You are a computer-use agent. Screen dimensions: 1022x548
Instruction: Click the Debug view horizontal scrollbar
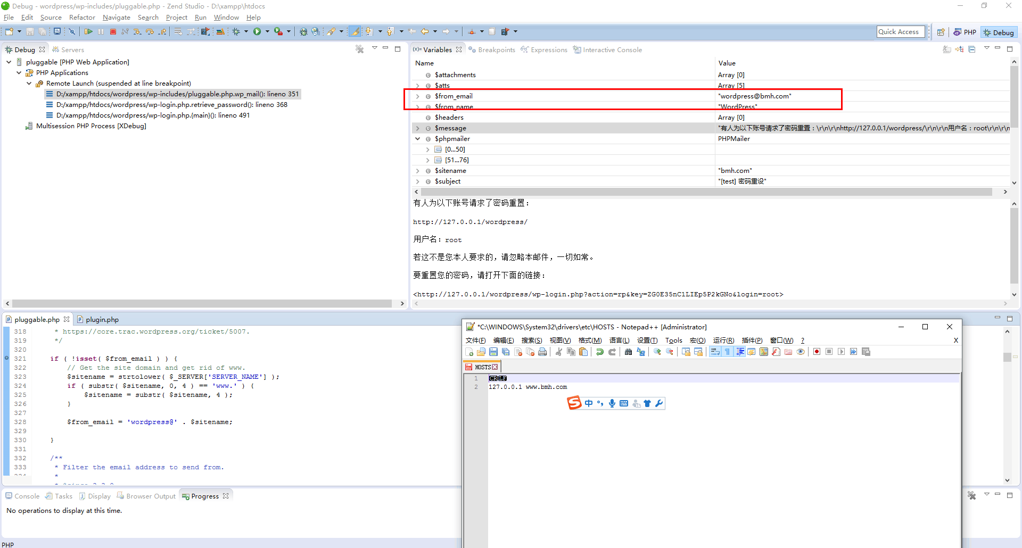coord(202,303)
